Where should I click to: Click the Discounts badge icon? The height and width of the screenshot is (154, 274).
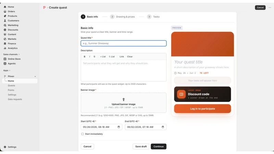pyautogui.click(x=5, y=30)
